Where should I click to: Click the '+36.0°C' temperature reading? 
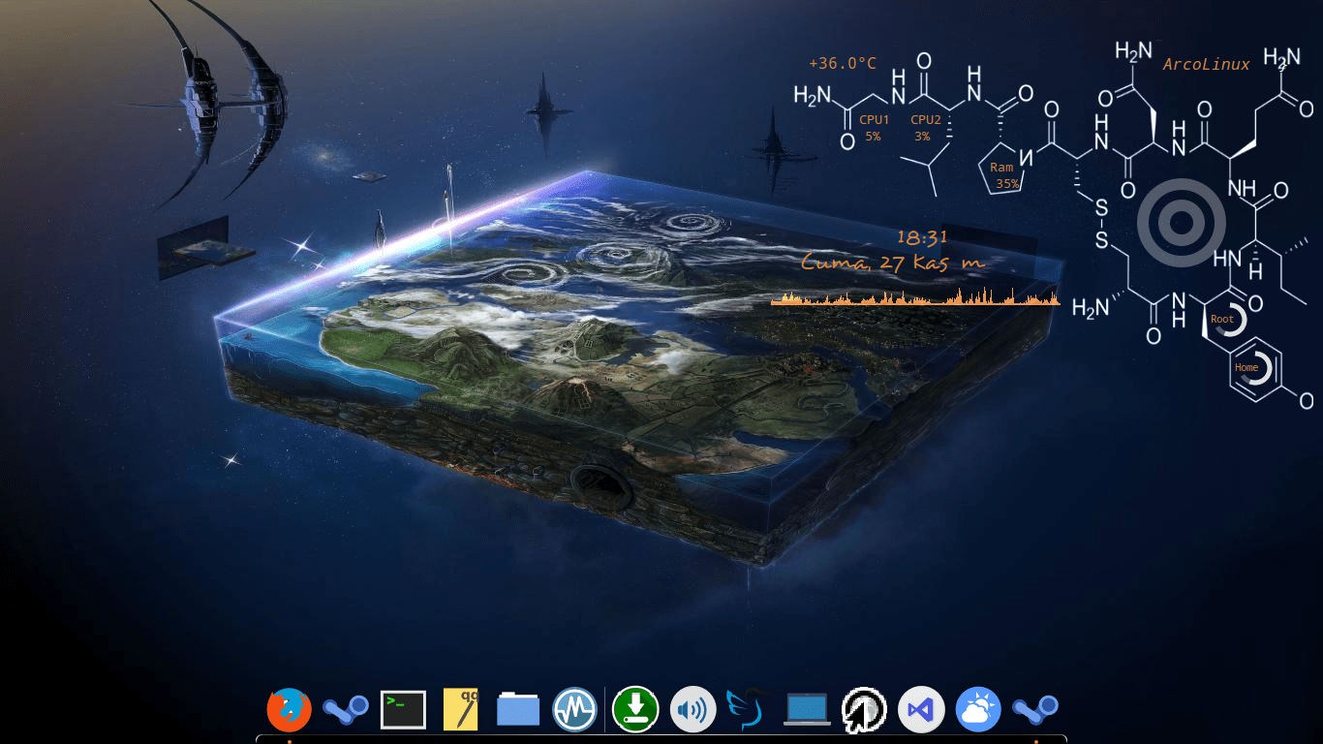click(843, 64)
